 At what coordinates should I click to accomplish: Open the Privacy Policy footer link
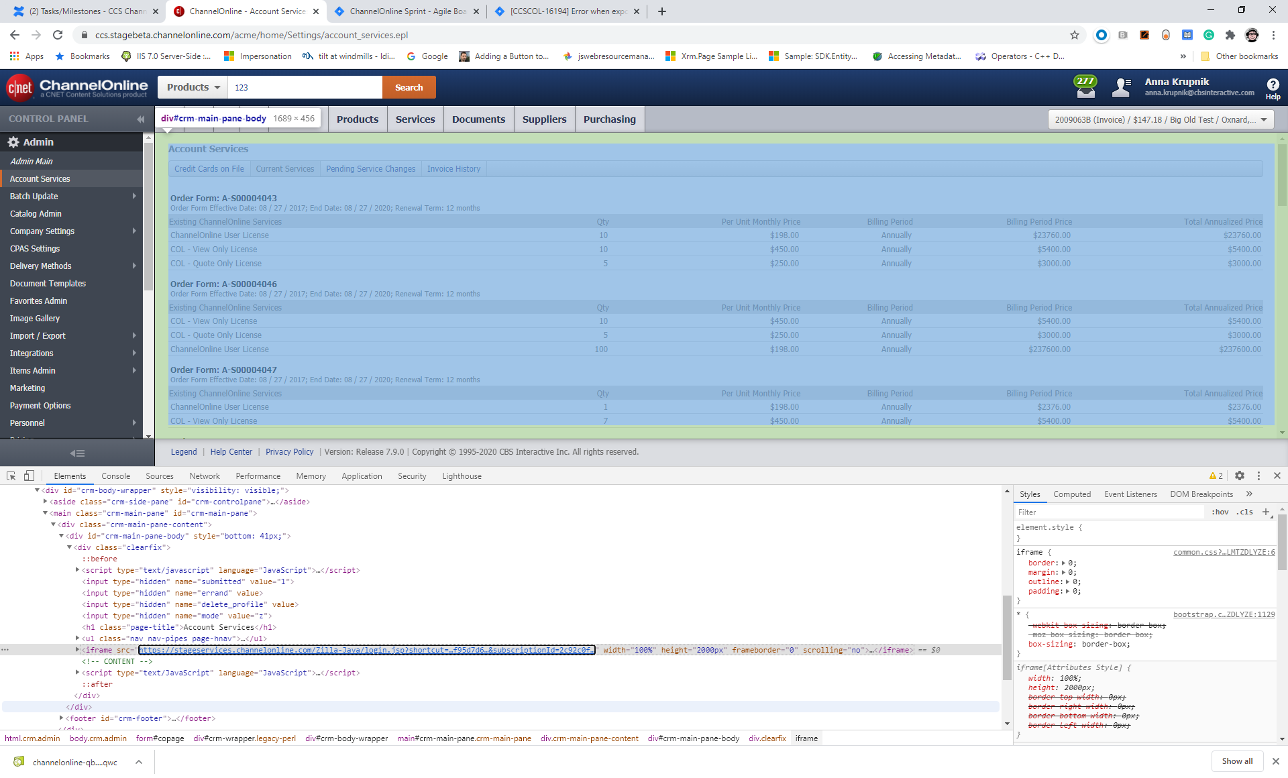coord(289,452)
